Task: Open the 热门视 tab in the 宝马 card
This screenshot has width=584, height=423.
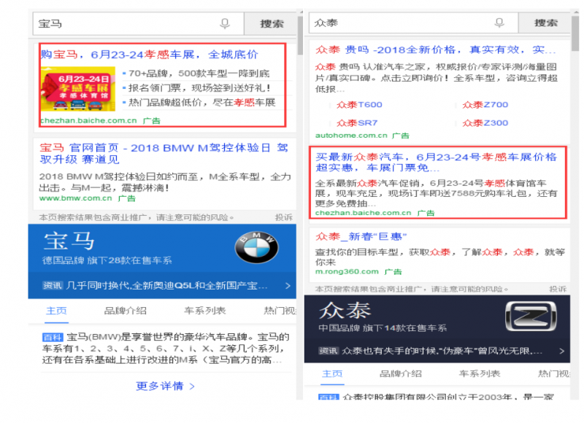Action: [x=280, y=311]
